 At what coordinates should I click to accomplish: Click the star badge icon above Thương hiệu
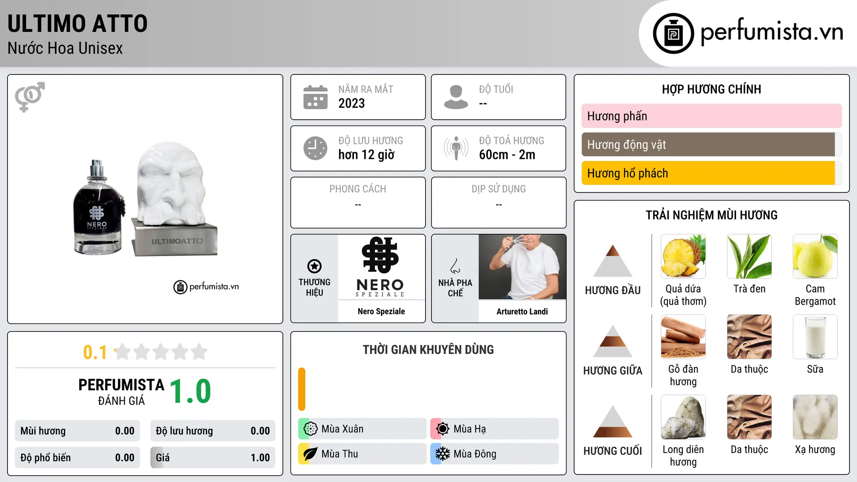314,266
